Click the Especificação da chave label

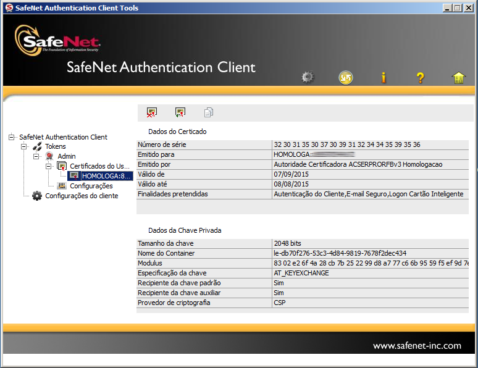(172, 273)
